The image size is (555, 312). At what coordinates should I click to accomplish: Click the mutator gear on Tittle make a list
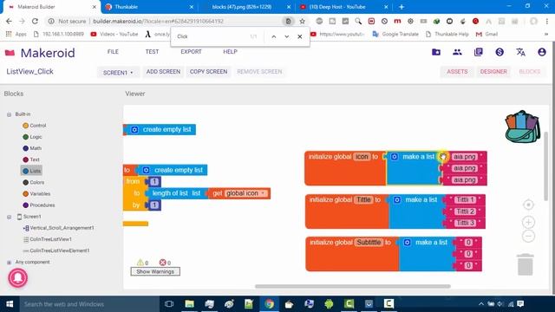click(397, 200)
